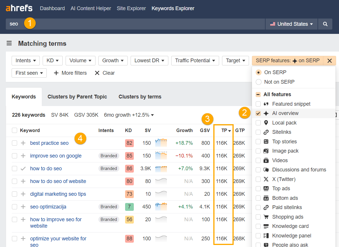Click the Local pack pin icon

point(266,122)
